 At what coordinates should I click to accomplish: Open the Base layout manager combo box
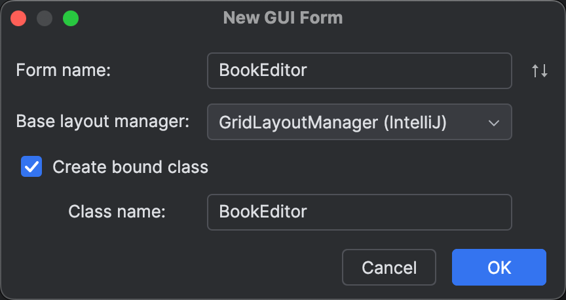pyautogui.click(x=359, y=122)
